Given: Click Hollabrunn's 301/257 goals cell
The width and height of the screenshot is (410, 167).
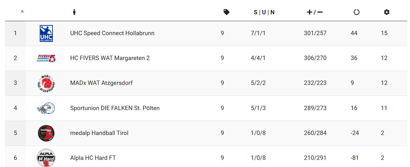Looking at the screenshot, I should [x=315, y=33].
